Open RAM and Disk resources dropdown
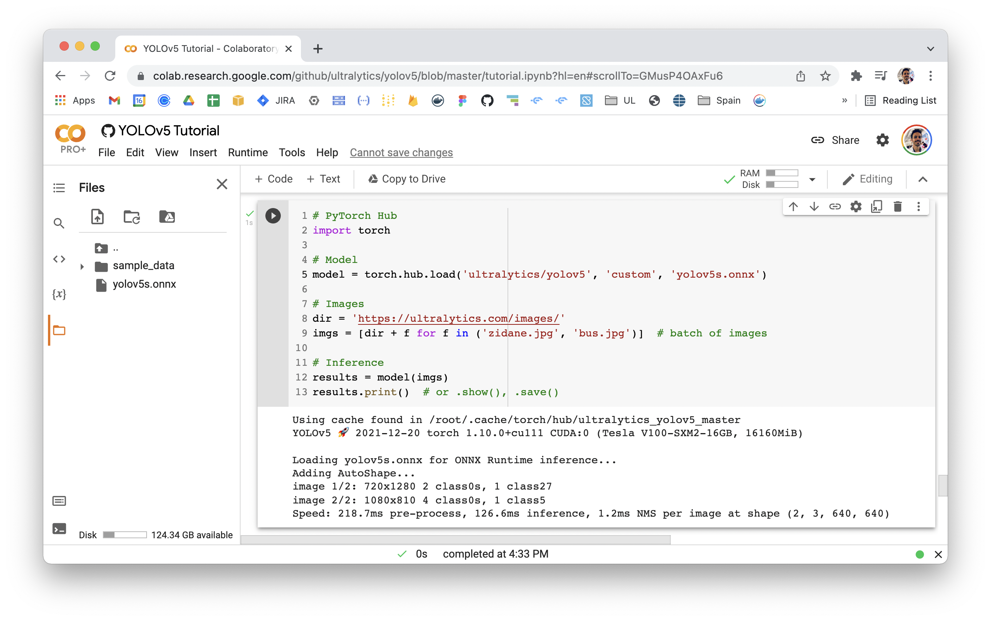This screenshot has width=991, height=621. (x=812, y=179)
